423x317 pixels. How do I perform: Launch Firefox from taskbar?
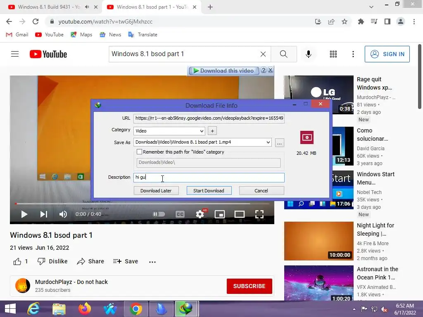point(84,309)
